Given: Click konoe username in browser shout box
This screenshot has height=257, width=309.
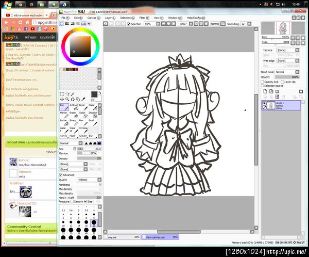Looking at the screenshot, I should pos(24,160).
